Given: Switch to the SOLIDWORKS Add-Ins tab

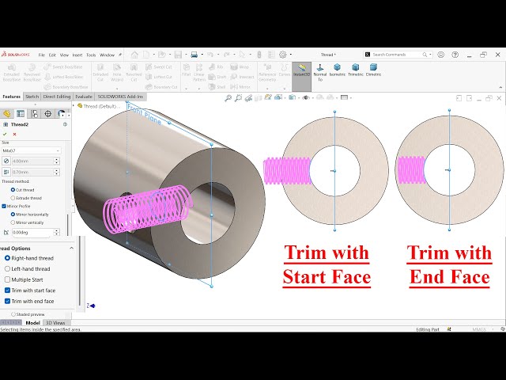Looking at the screenshot, I should pos(120,97).
